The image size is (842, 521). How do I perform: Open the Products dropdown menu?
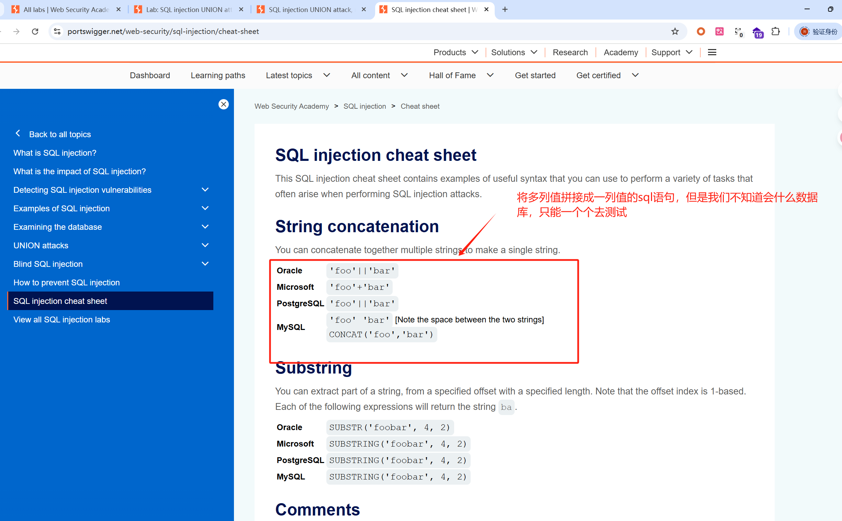coord(456,52)
